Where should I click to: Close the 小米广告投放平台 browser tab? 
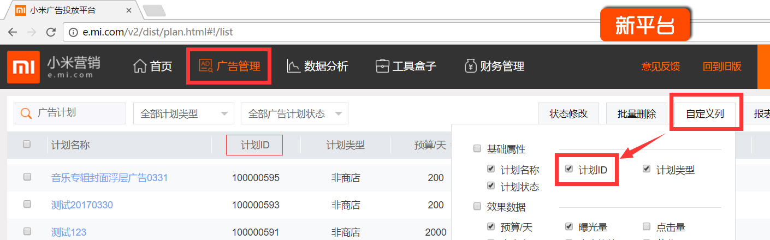(129, 10)
